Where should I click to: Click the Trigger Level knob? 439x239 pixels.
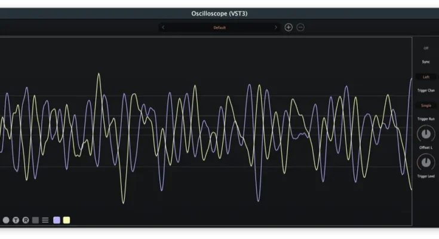tap(426, 163)
